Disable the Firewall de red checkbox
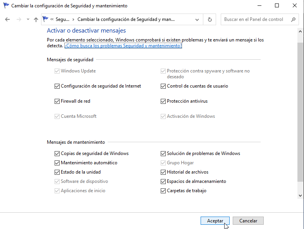 57,101
